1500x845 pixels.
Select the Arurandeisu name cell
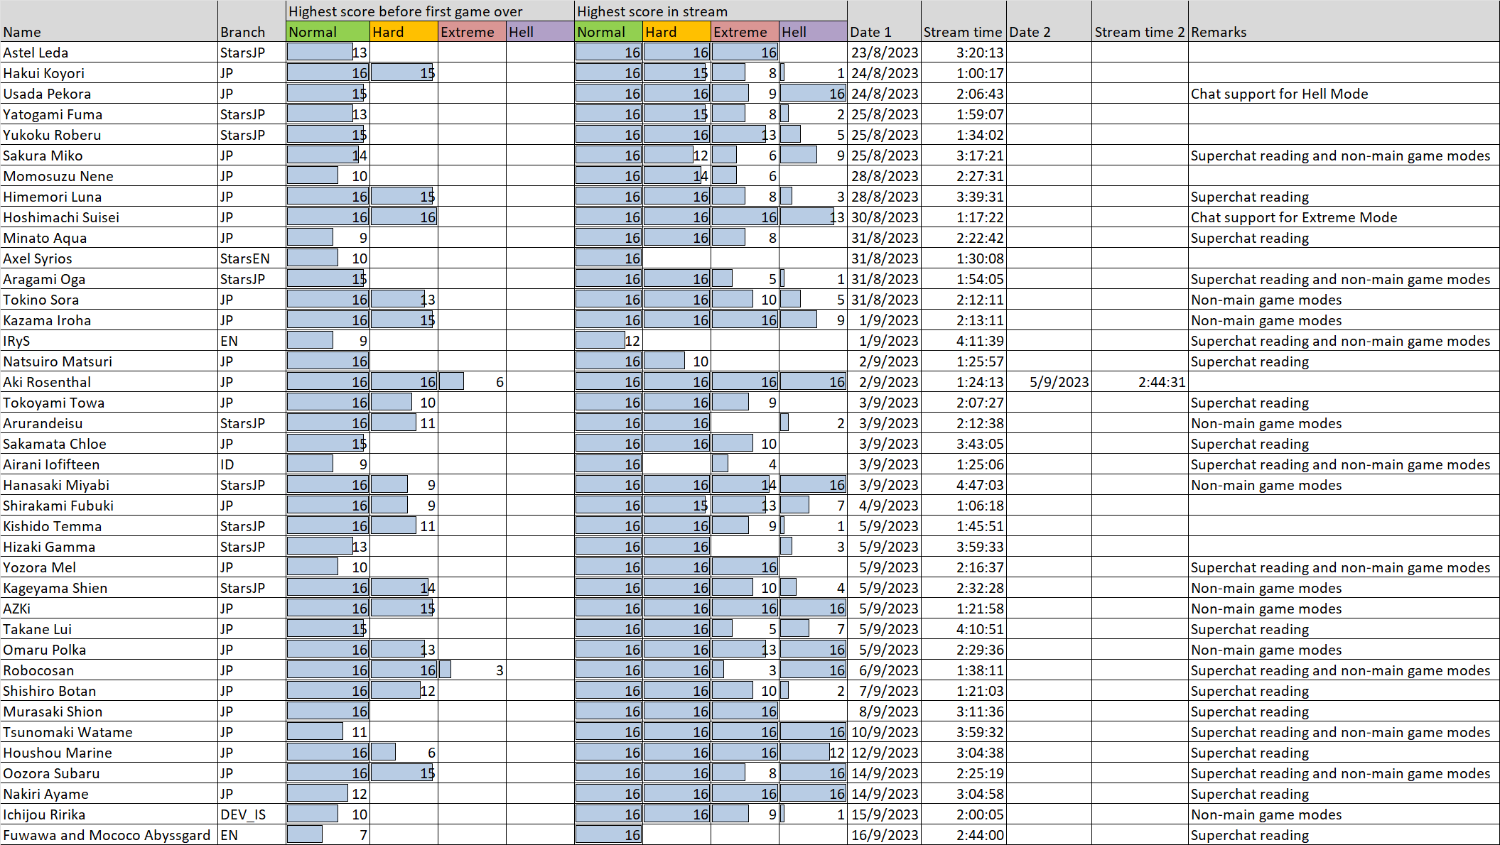[109, 423]
